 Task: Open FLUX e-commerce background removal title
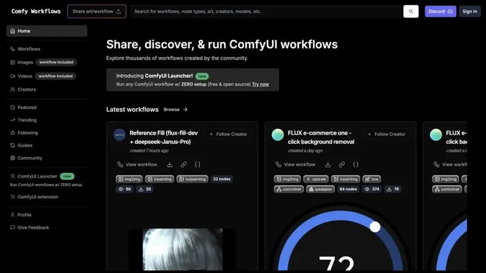321,137
